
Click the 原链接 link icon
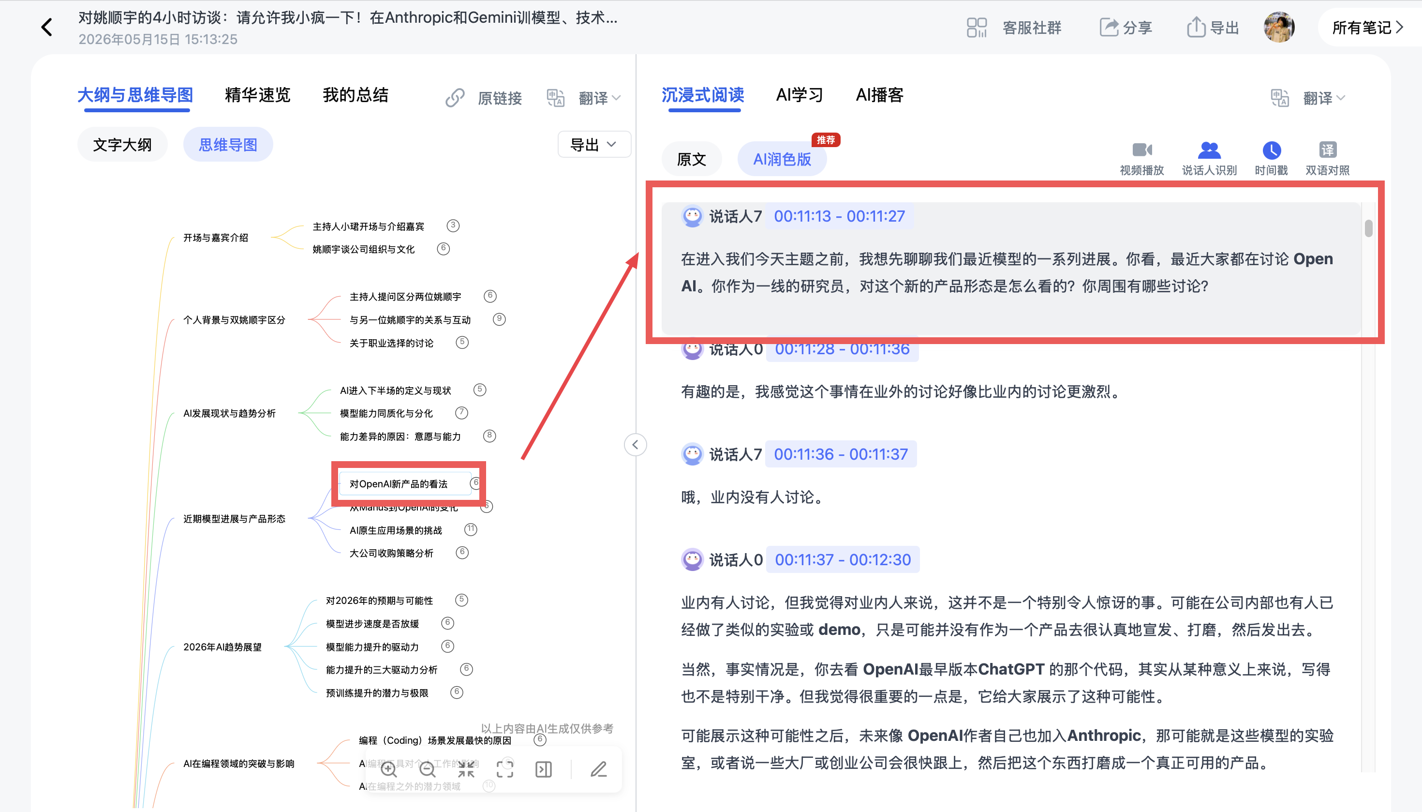click(455, 98)
